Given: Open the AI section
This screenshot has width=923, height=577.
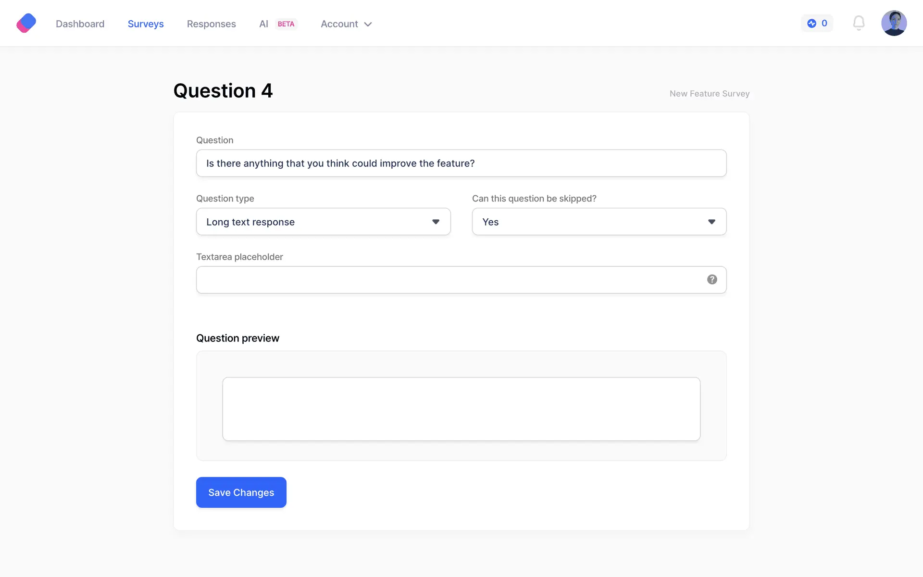Looking at the screenshot, I should [263, 24].
